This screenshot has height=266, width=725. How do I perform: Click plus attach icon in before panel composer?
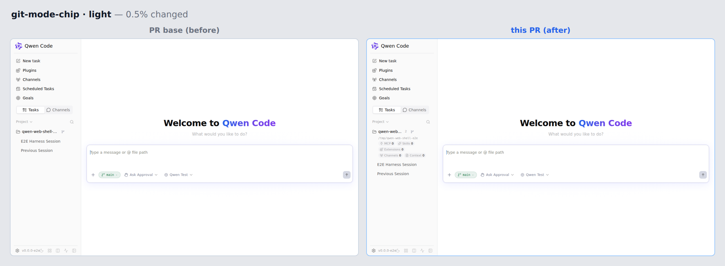[x=93, y=175]
